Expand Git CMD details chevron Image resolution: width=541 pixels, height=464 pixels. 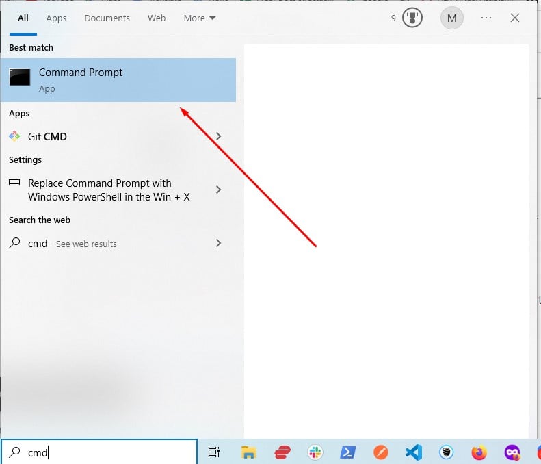(x=218, y=136)
